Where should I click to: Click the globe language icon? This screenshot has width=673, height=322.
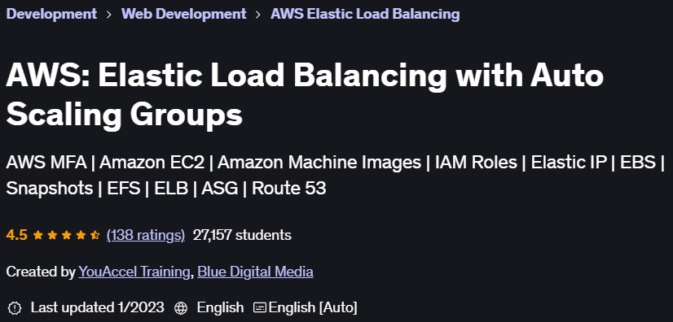181,308
